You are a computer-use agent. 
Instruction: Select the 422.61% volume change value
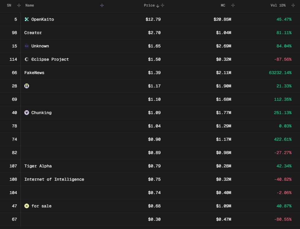pos(283,139)
